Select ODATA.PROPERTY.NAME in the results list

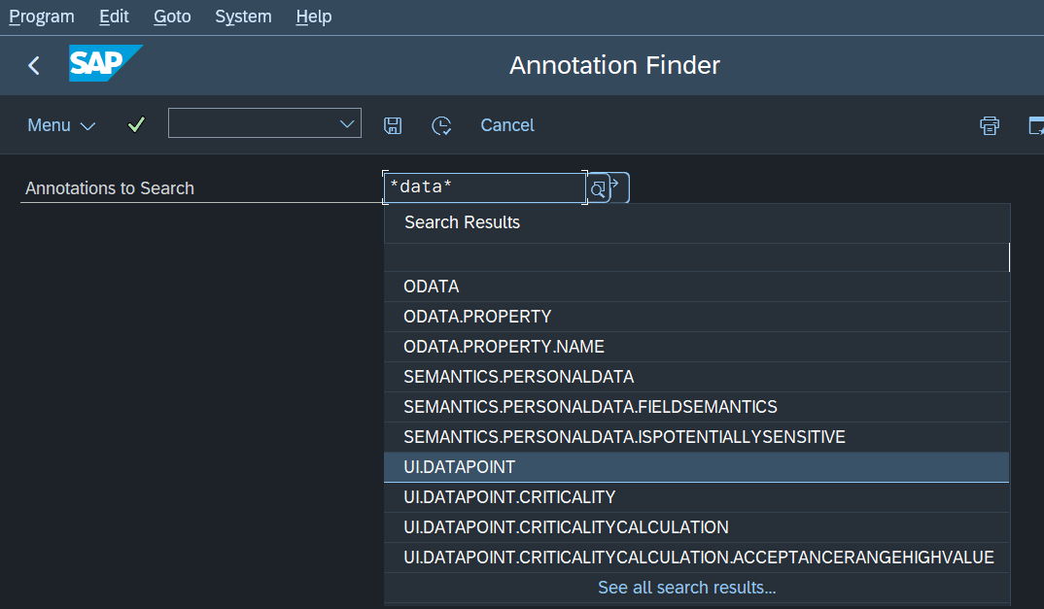coord(504,346)
